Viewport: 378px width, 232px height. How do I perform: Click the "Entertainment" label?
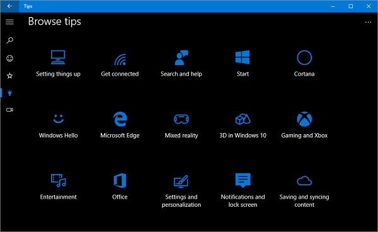59,197
